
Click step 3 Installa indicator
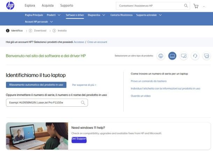point(60,31)
